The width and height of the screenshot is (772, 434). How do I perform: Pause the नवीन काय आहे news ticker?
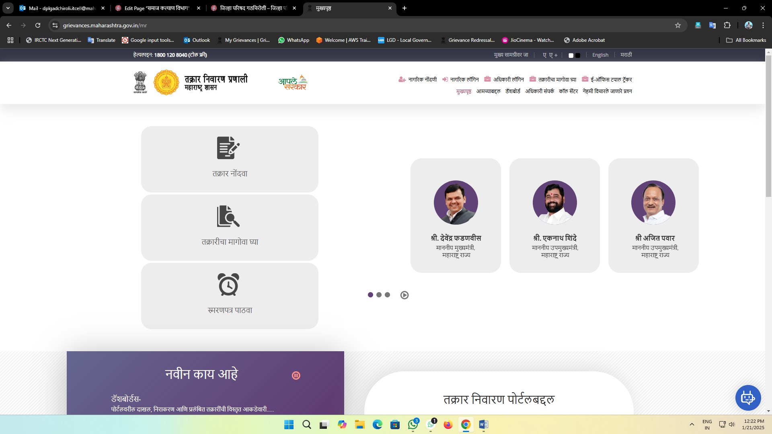(x=296, y=375)
